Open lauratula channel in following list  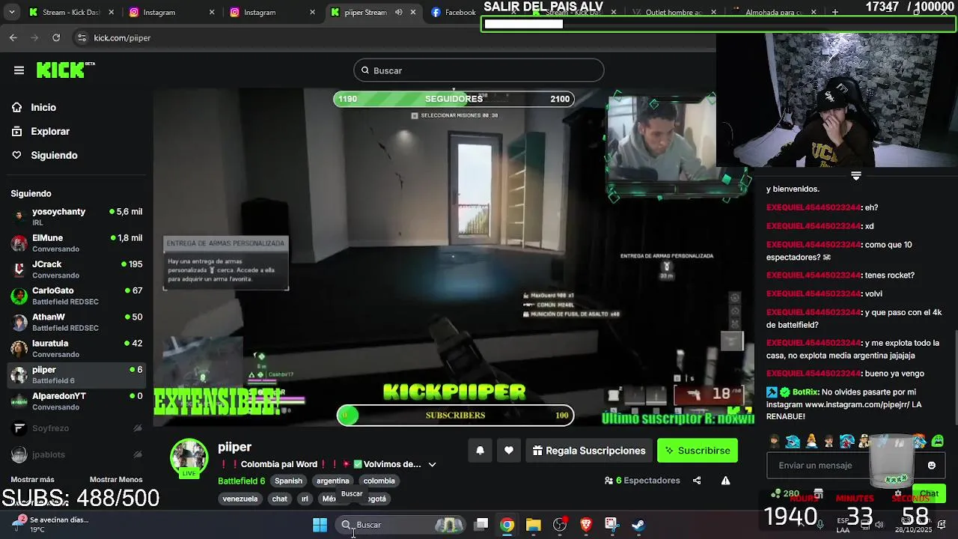click(x=76, y=348)
